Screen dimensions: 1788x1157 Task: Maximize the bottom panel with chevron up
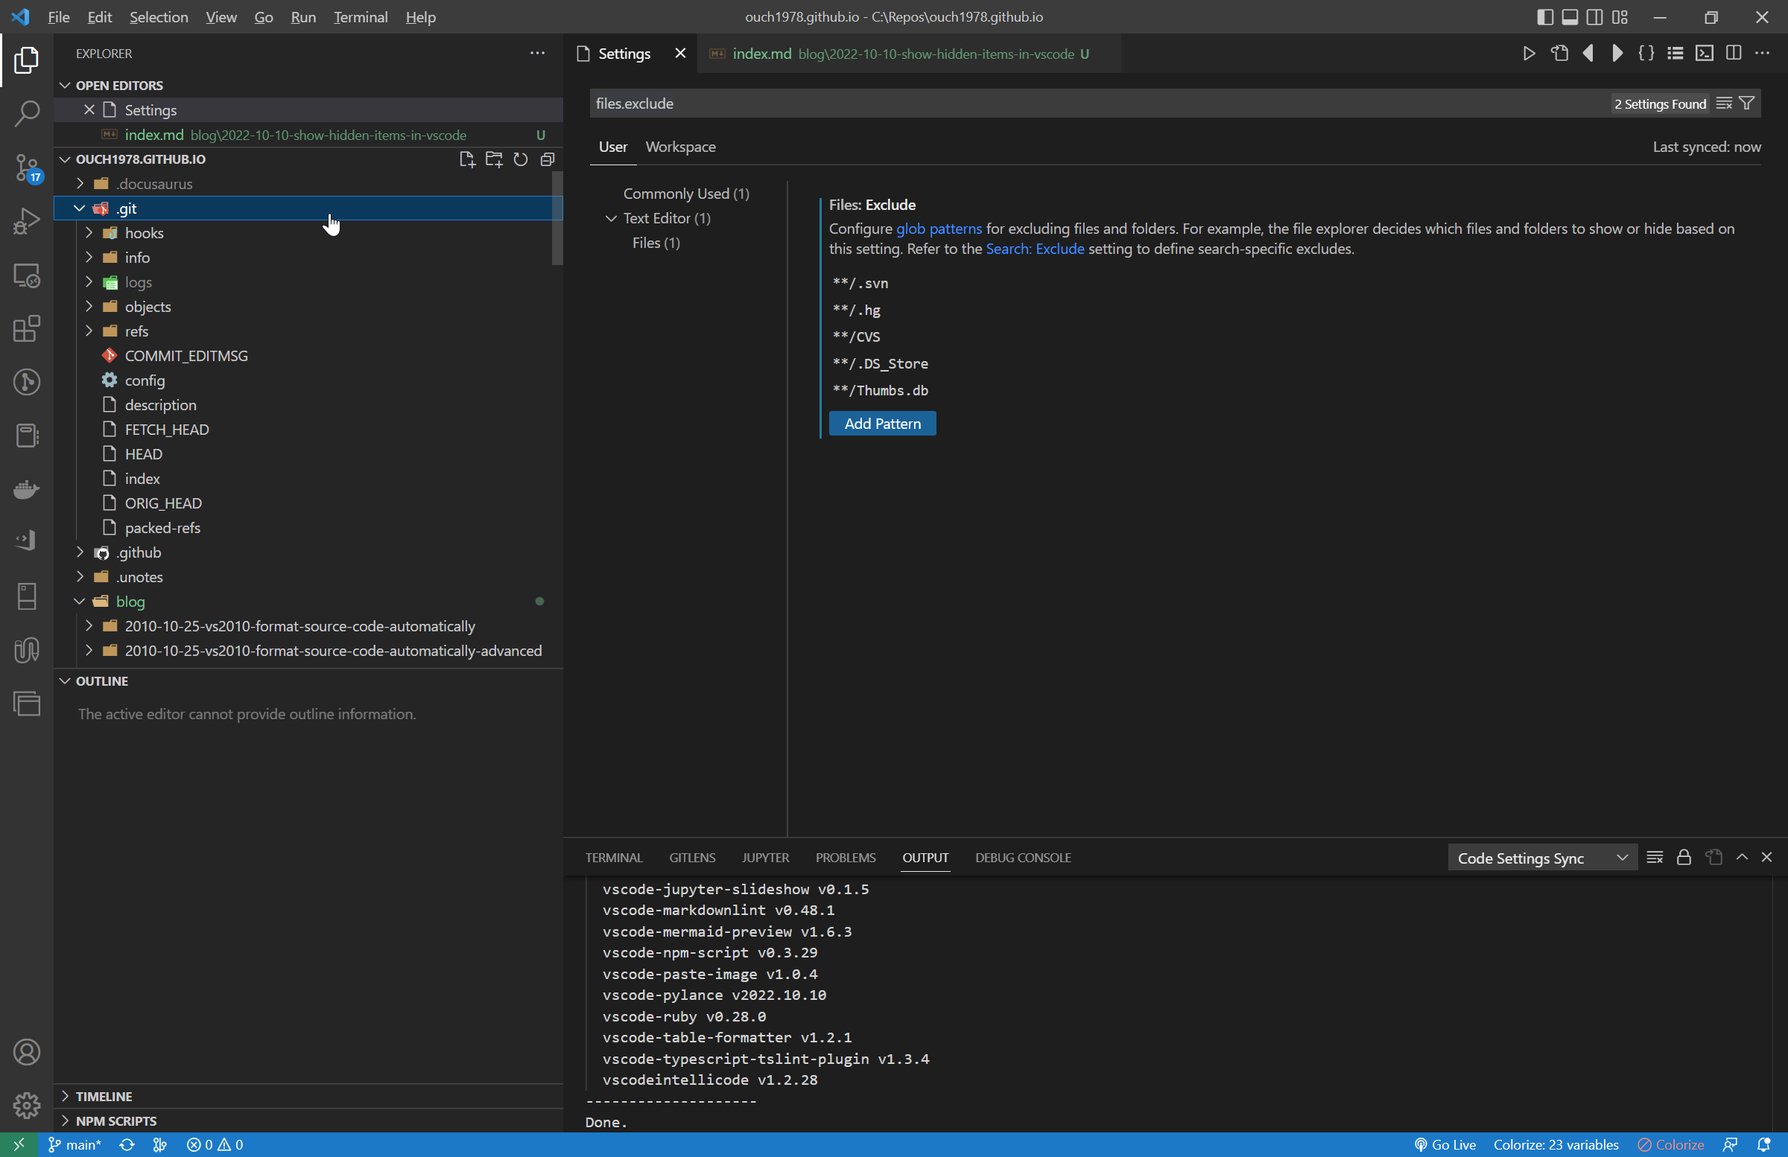pyautogui.click(x=1742, y=858)
